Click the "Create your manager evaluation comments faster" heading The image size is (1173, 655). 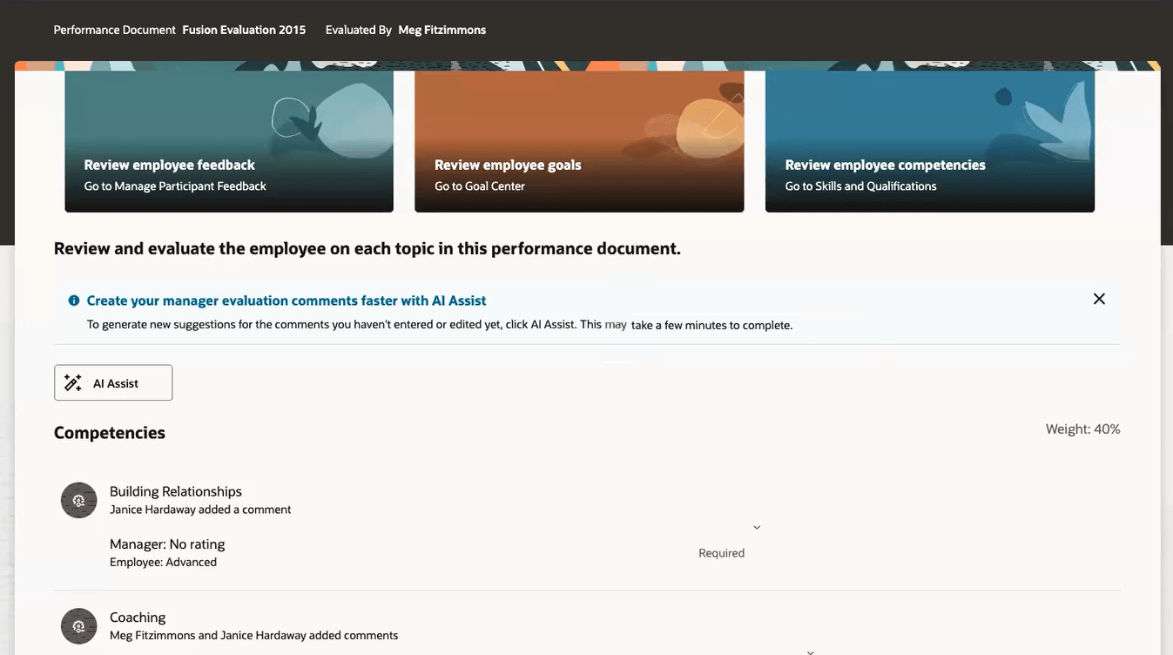click(287, 300)
